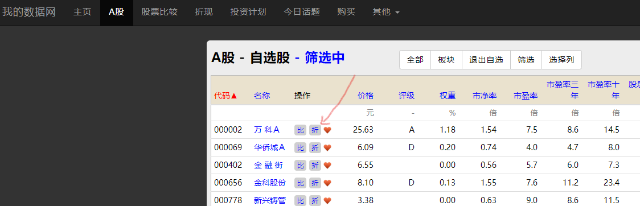Sort by the 评级 column header
Image resolution: width=640 pixels, height=206 pixels.
click(x=407, y=96)
